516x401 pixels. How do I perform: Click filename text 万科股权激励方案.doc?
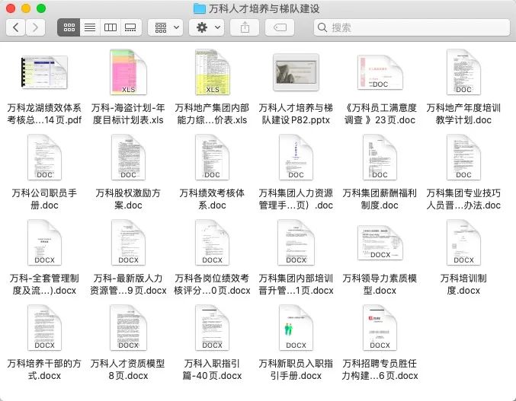point(128,199)
